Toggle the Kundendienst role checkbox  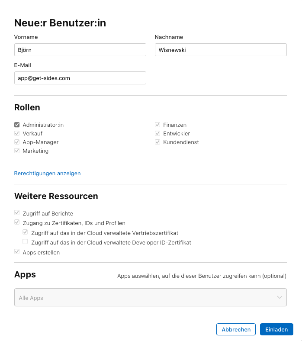157,142
